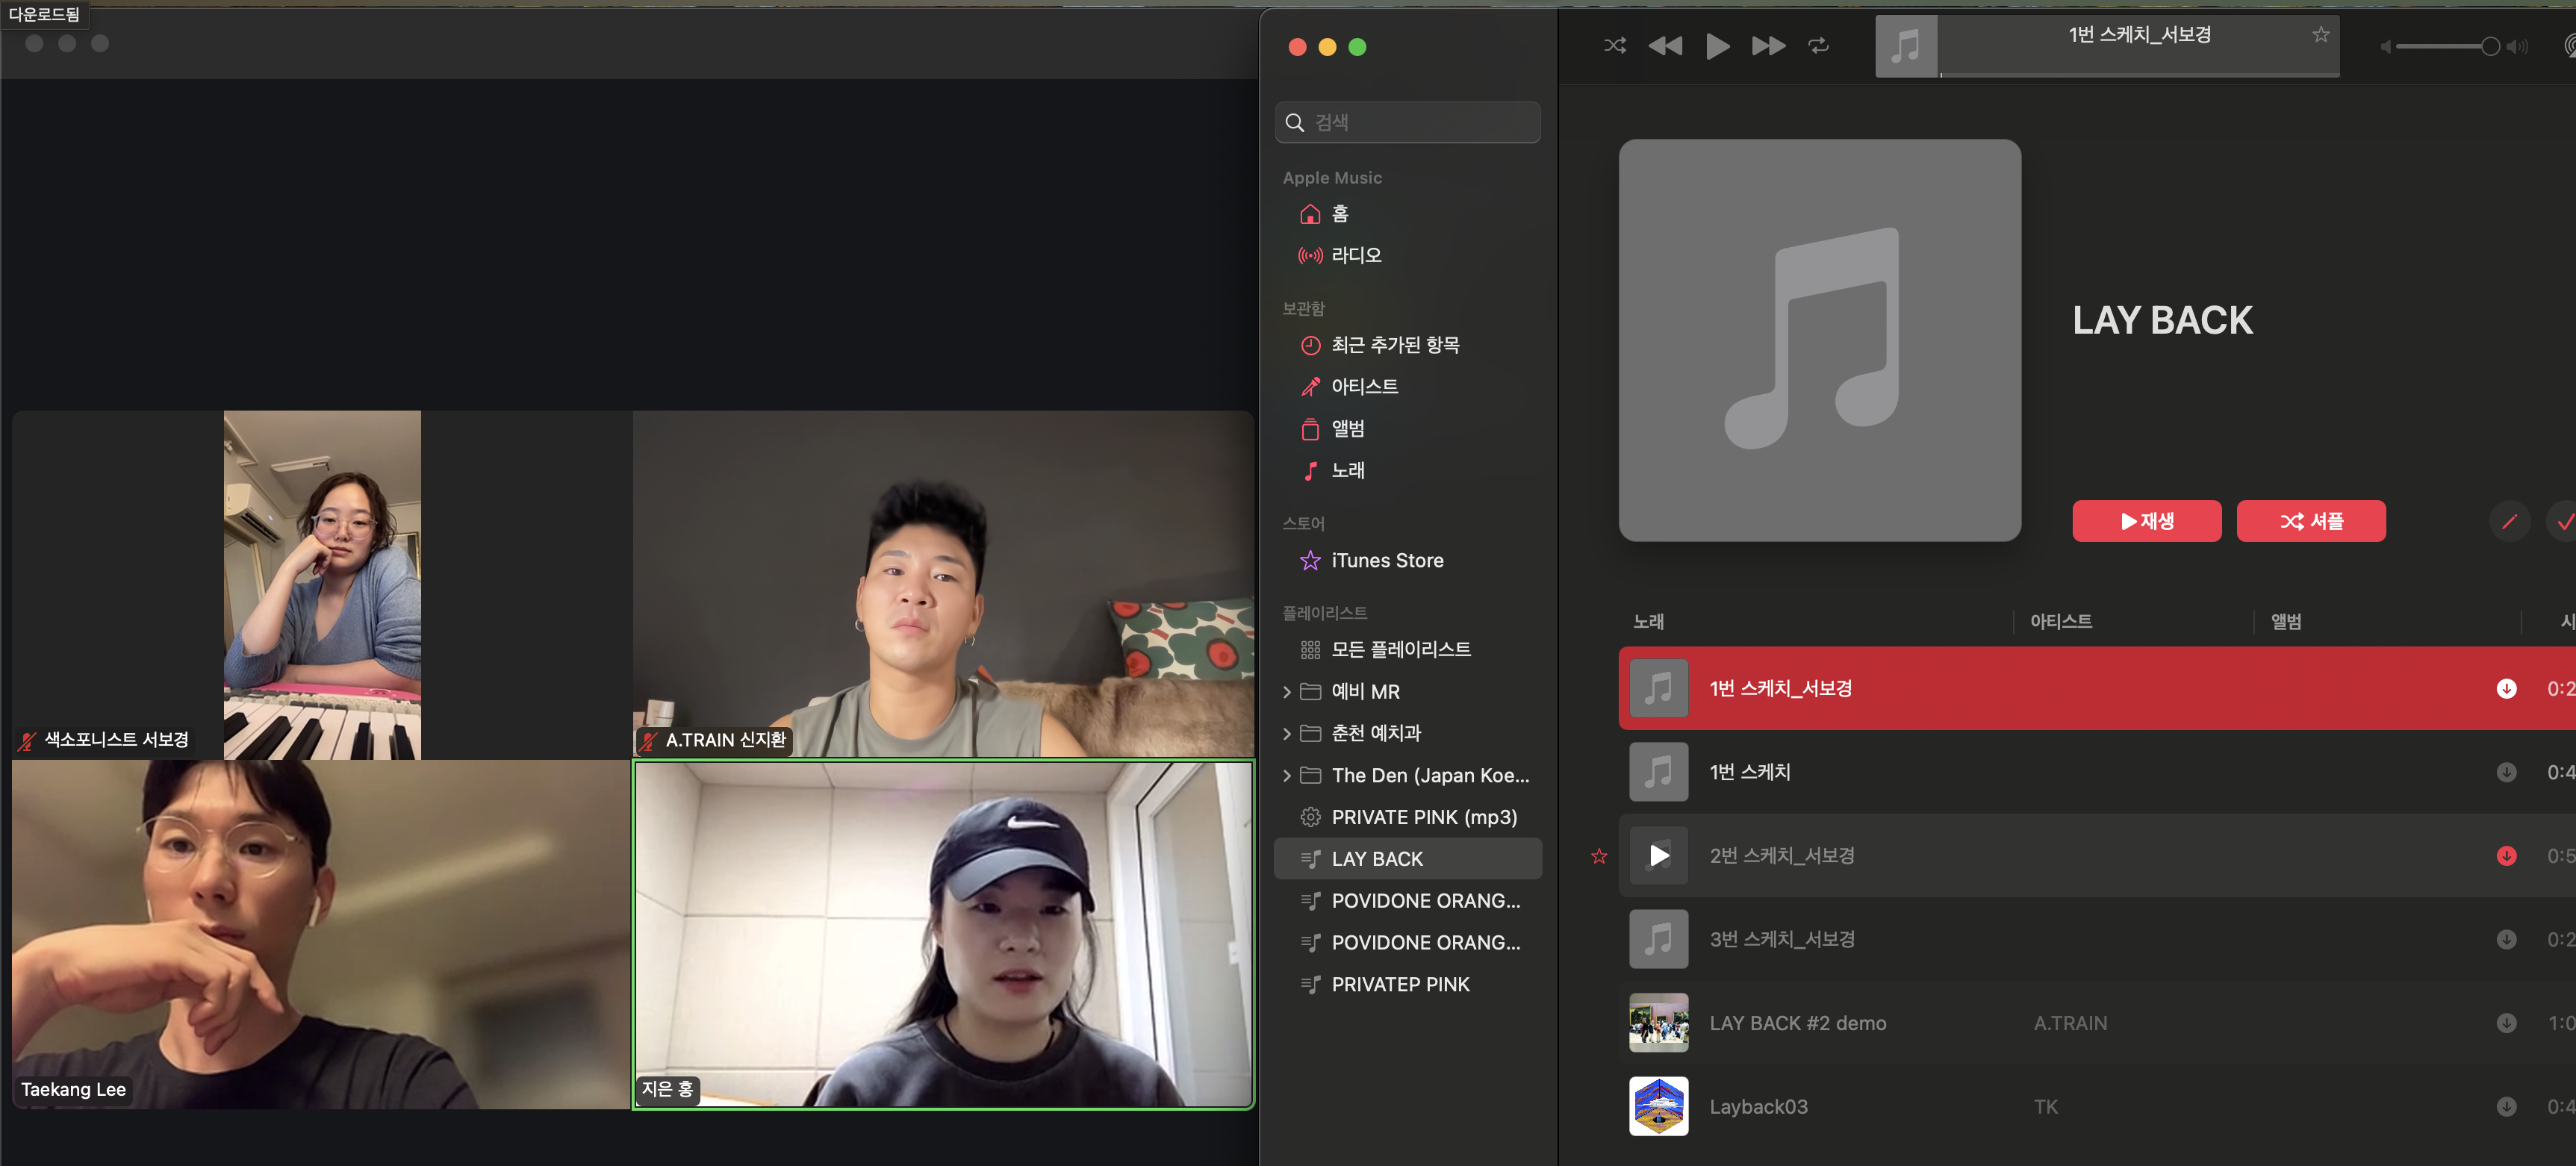Download the 1번 스케치 track icon
Image resolution: width=2576 pixels, height=1166 pixels.
coord(2506,772)
